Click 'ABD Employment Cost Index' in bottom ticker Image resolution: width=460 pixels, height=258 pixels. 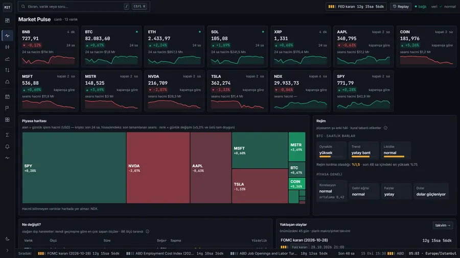pos(175,253)
